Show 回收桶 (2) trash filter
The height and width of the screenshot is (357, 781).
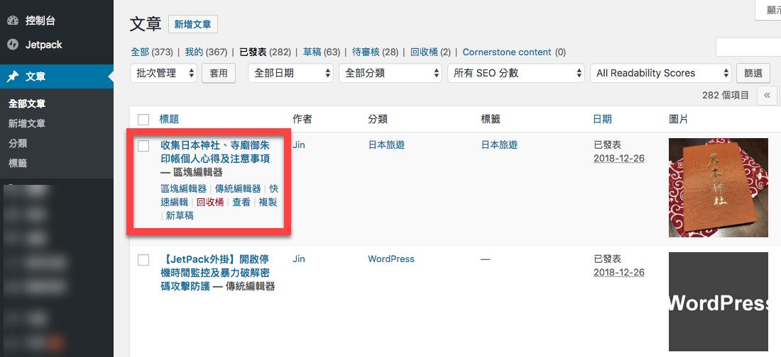pos(430,52)
